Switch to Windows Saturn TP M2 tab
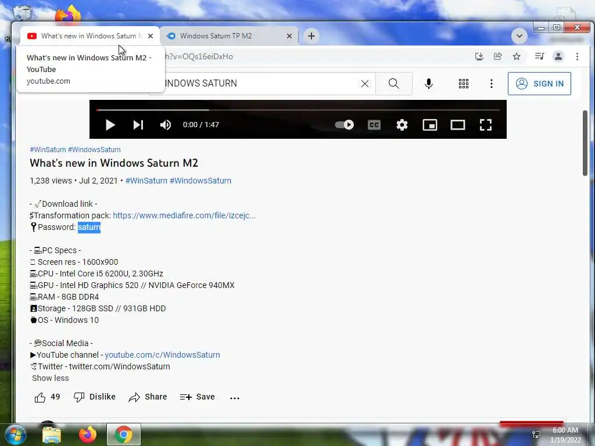Viewport: 595px width, 446px height. [229, 36]
